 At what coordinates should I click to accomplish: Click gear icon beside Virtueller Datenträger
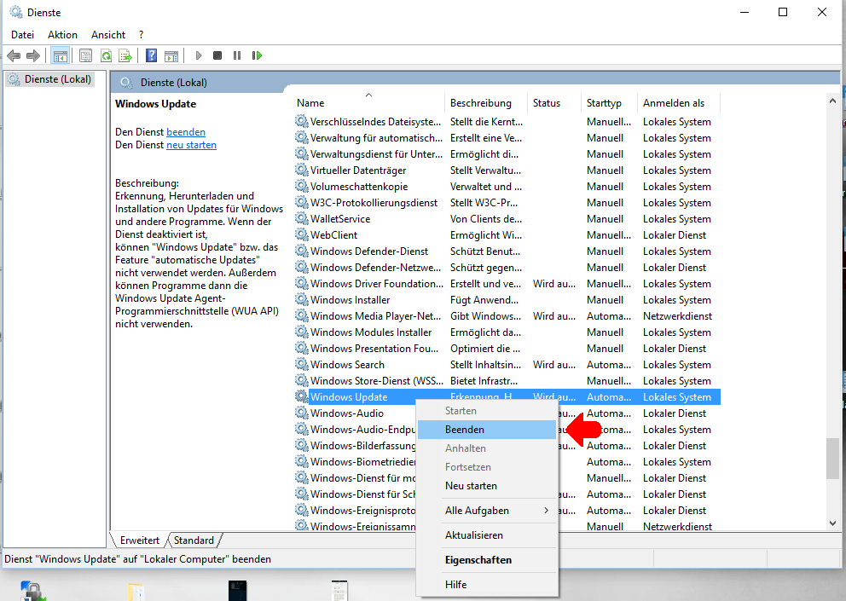[302, 170]
